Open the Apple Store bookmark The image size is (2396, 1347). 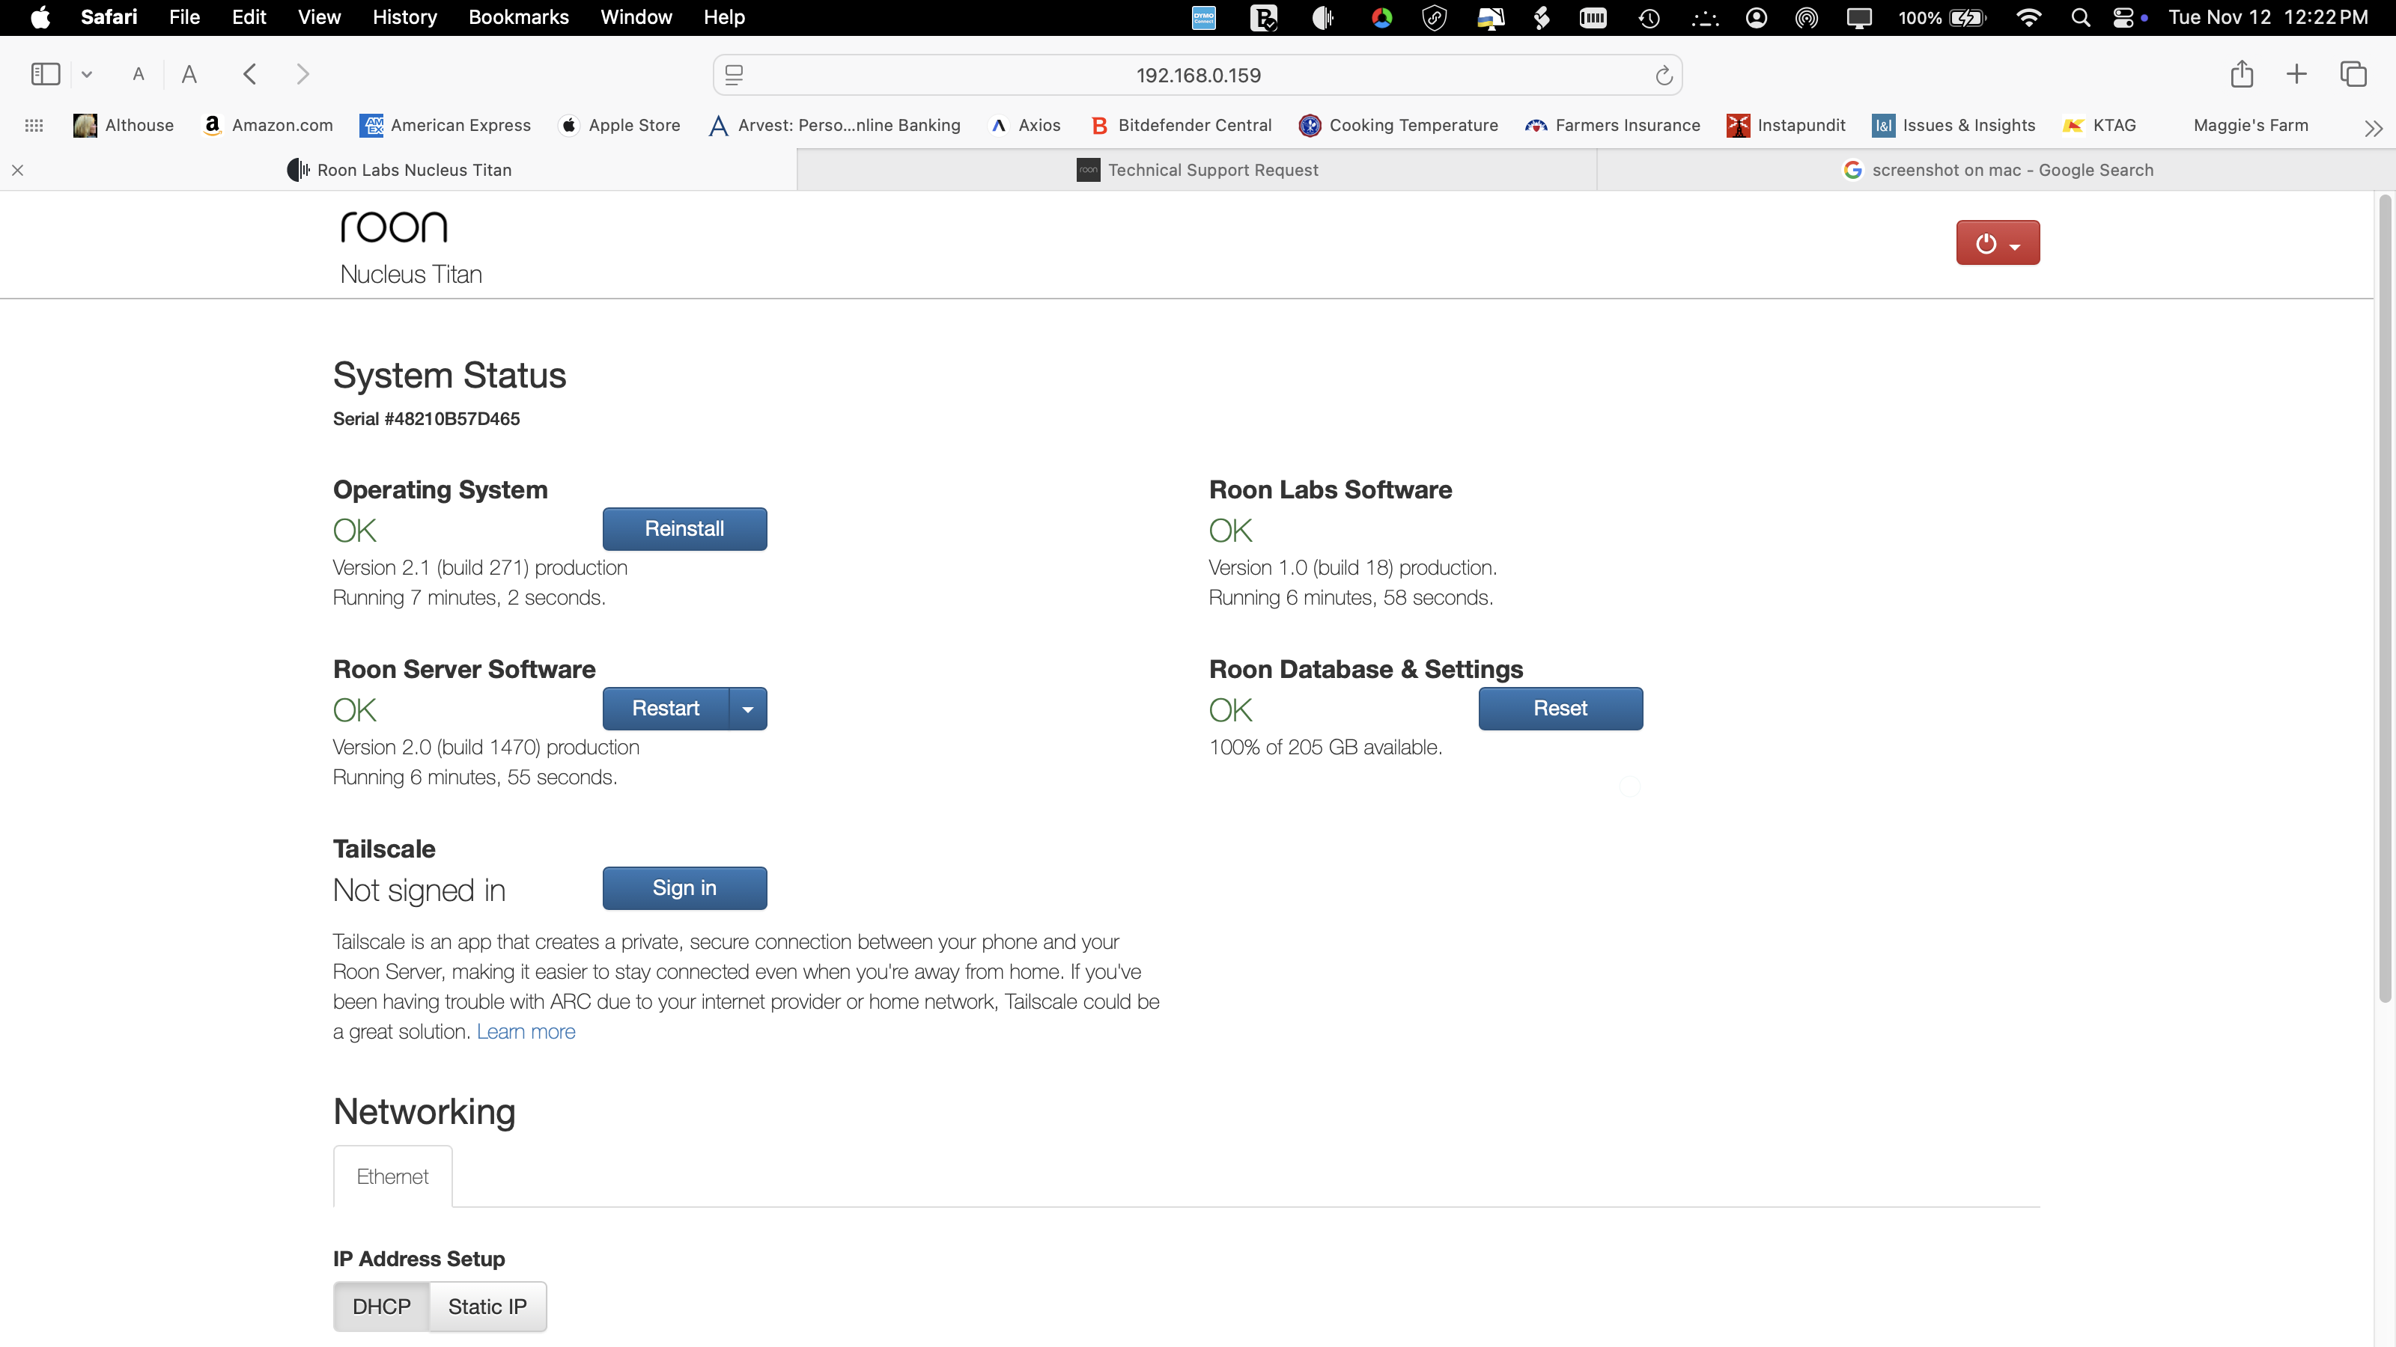pos(619,126)
